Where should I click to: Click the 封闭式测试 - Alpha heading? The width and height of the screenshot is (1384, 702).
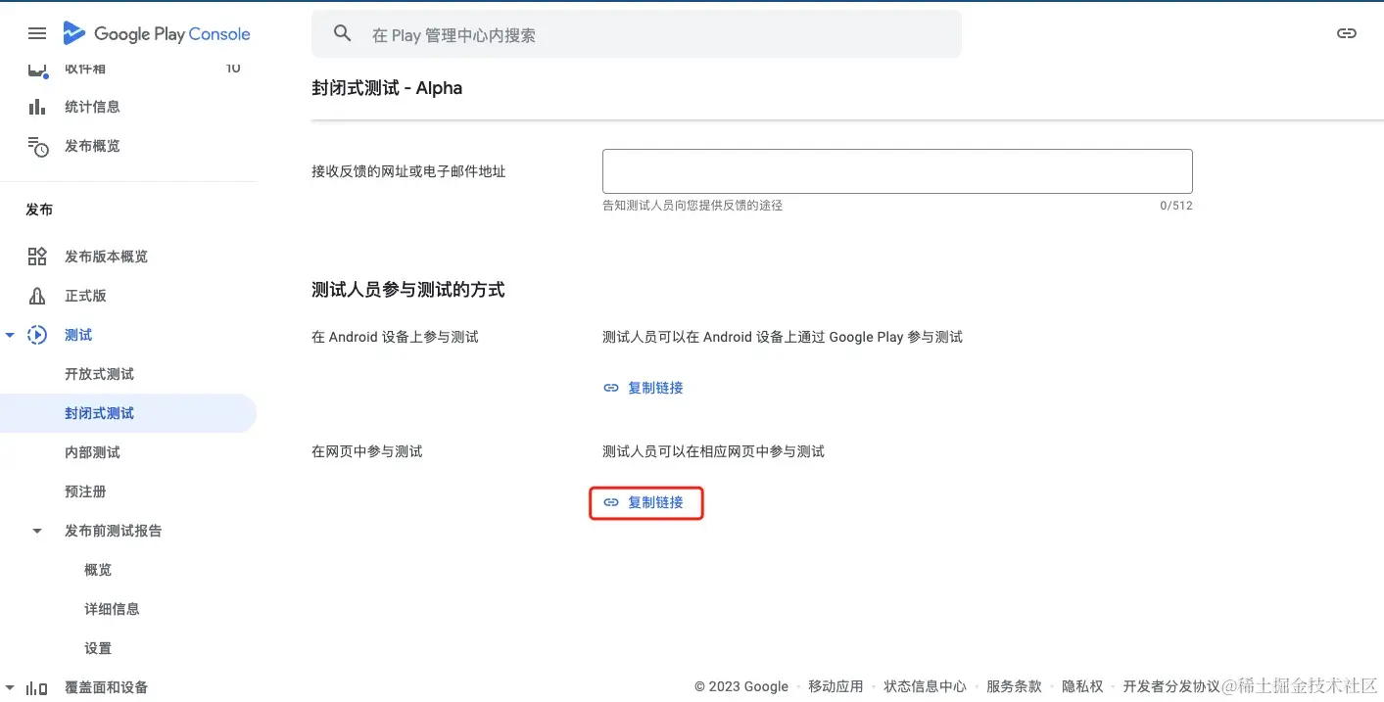click(x=387, y=88)
